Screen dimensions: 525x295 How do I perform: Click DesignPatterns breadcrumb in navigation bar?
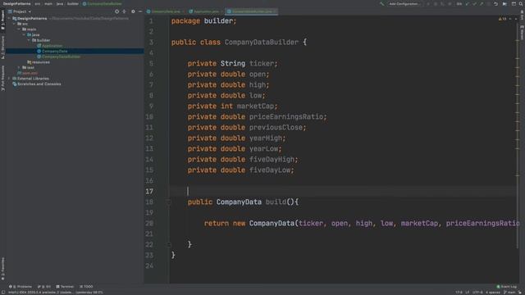pos(16,3)
